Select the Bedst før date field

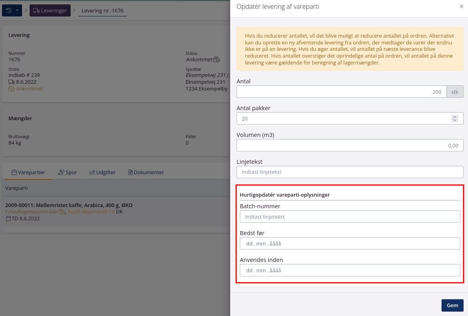pos(350,244)
